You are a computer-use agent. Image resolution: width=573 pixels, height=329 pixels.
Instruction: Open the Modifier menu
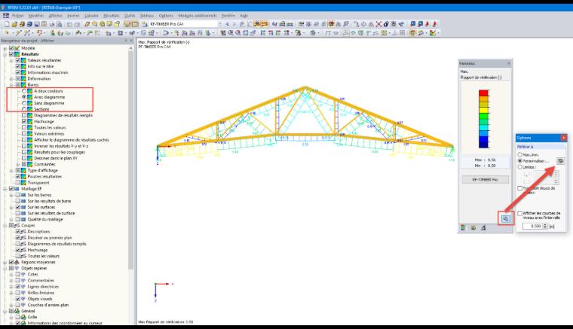(x=36, y=16)
